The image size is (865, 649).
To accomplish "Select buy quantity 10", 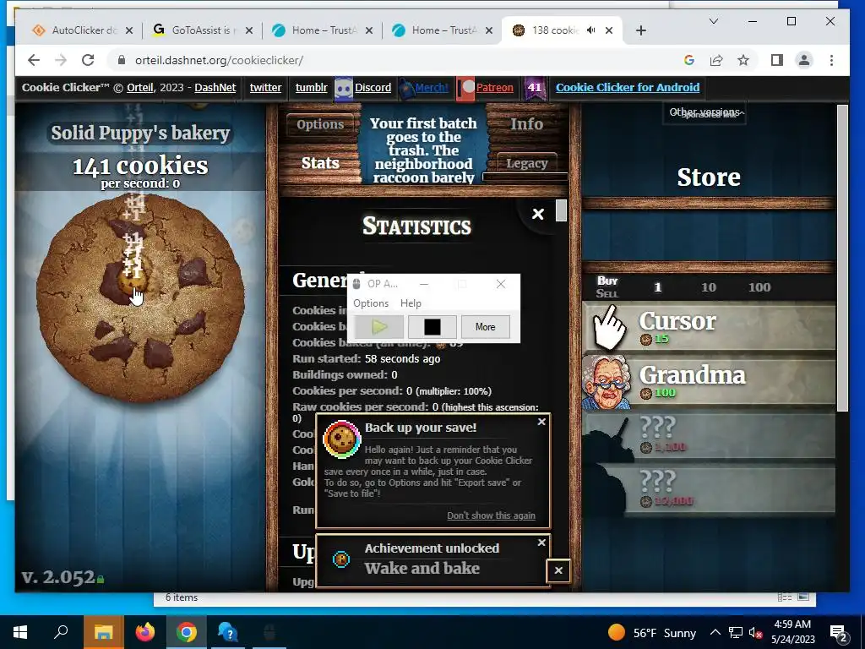I will click(709, 287).
